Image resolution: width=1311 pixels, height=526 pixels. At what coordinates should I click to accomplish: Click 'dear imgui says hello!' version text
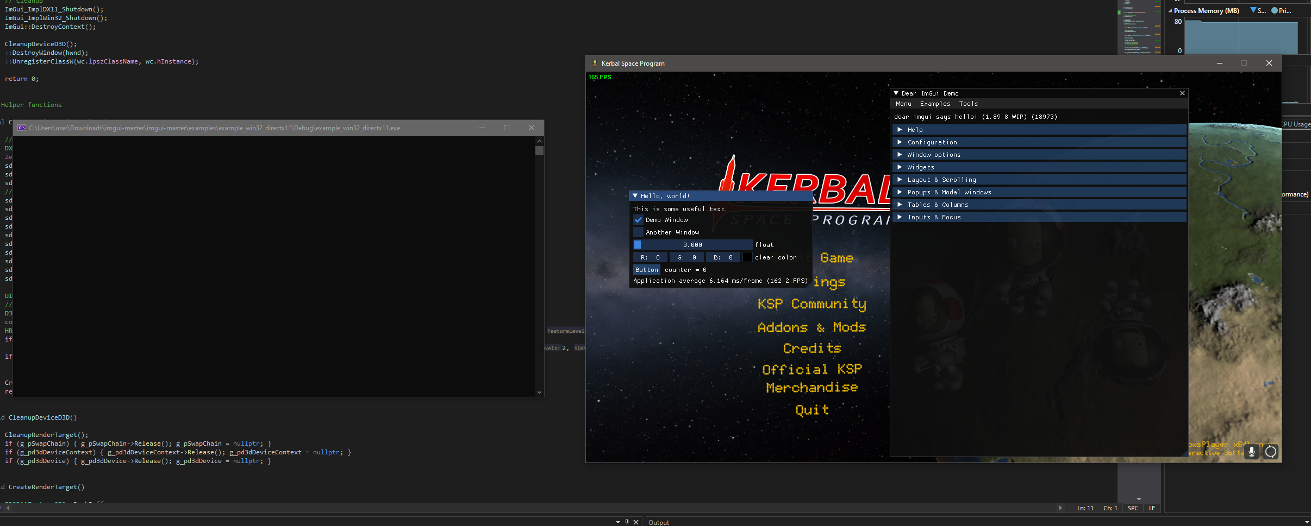click(x=976, y=117)
